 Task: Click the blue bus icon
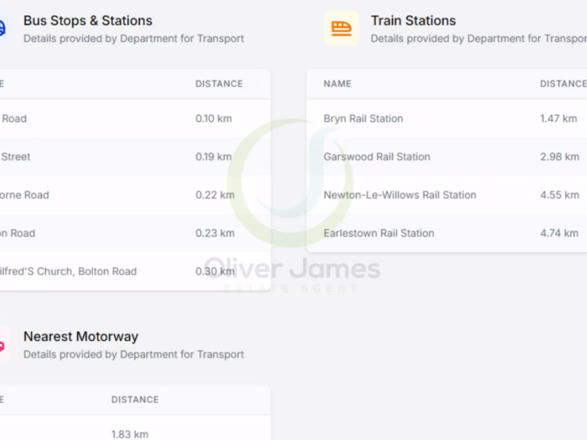pos(2,28)
